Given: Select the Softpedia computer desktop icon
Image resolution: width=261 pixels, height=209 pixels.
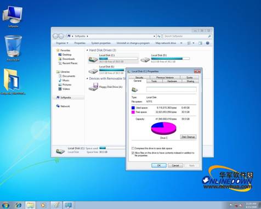Looking at the screenshot, I should pos(13,16).
